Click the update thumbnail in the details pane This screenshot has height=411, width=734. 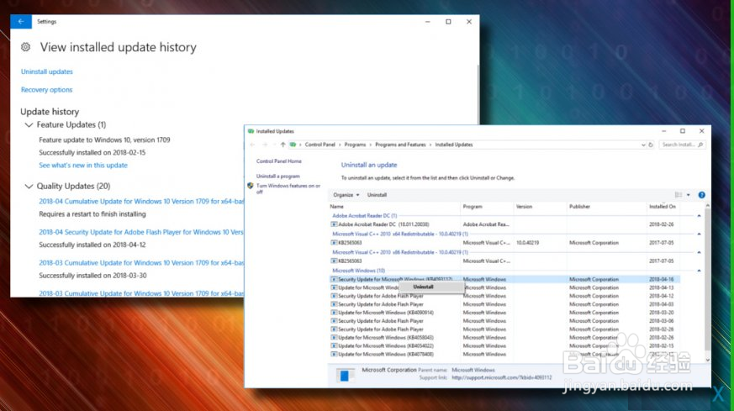click(345, 375)
